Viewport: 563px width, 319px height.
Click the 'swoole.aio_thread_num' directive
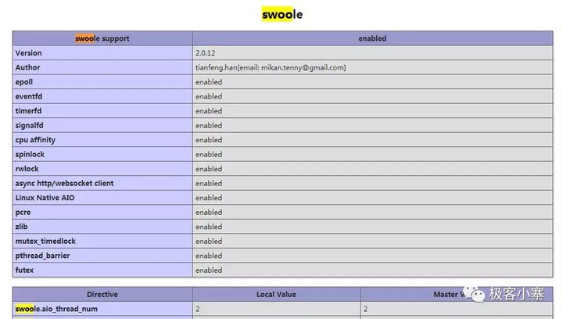[56, 309]
